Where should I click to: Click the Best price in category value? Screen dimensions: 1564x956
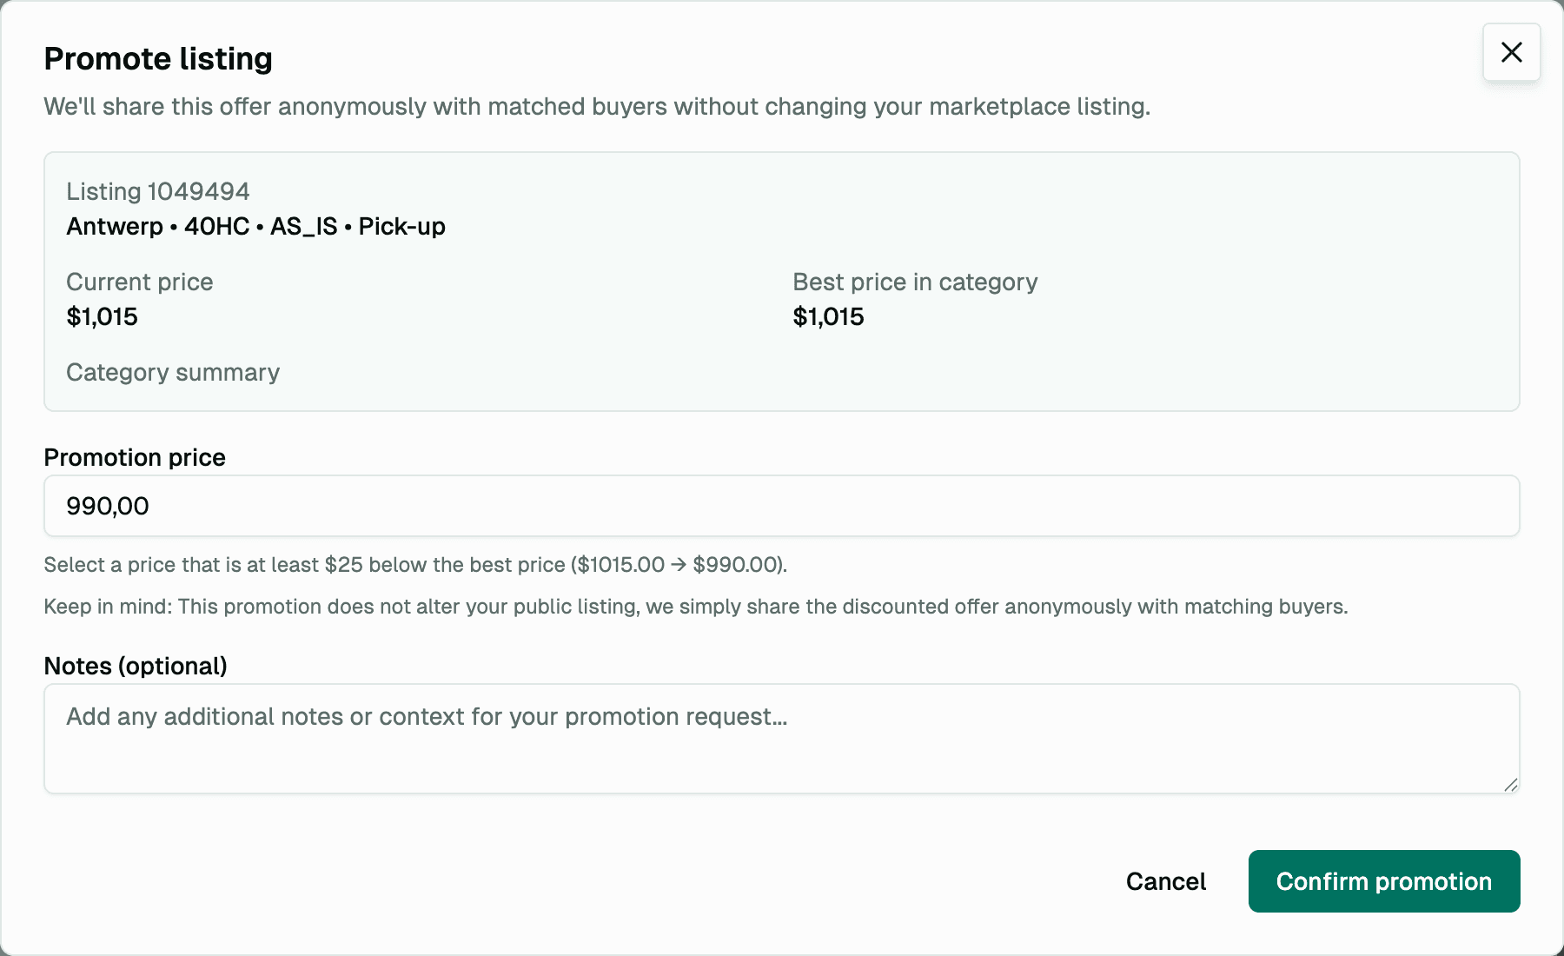(828, 316)
